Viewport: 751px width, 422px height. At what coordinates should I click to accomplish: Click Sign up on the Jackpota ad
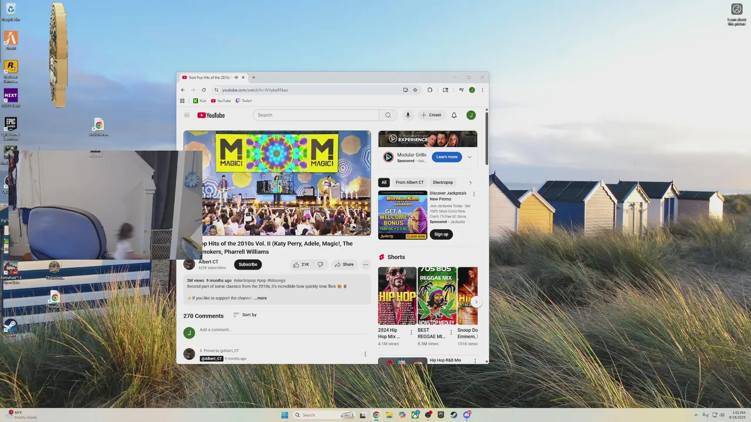(x=441, y=234)
